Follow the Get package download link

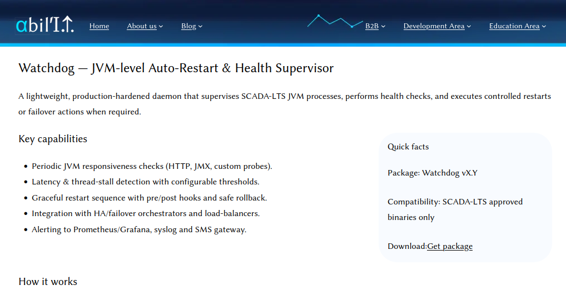click(x=450, y=246)
